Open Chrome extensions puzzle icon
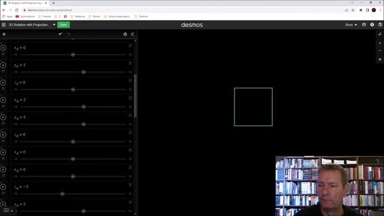The width and height of the screenshot is (384, 216). pyautogui.click(x=361, y=10)
